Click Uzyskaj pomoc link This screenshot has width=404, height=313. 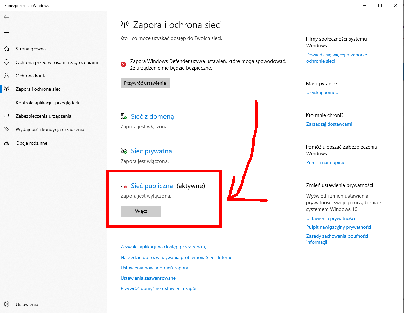tap(322, 92)
